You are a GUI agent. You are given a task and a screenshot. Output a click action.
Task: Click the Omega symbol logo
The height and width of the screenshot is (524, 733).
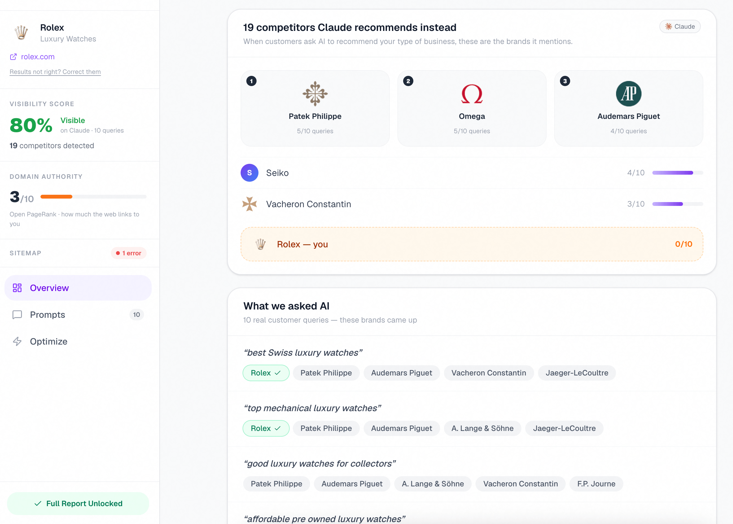(x=472, y=94)
